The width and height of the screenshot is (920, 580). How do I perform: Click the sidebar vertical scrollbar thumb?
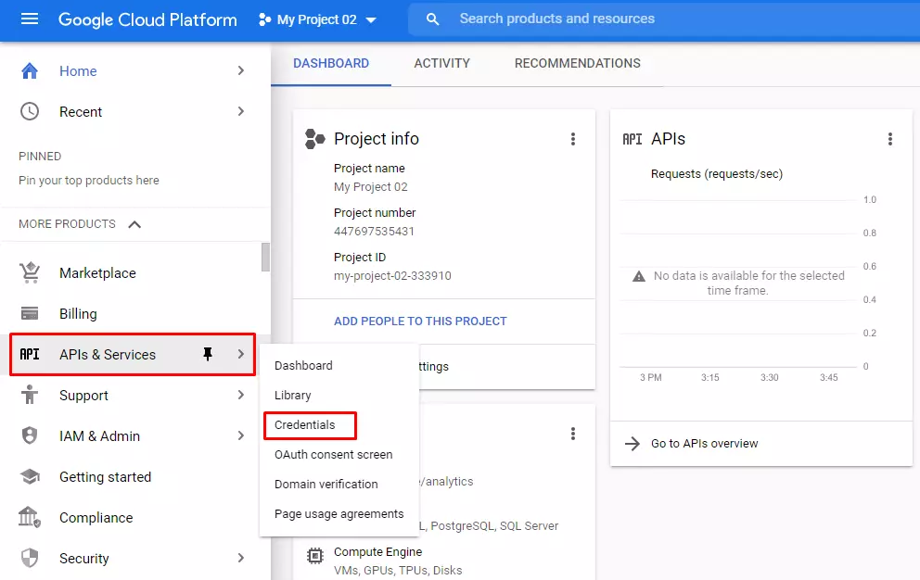266,258
